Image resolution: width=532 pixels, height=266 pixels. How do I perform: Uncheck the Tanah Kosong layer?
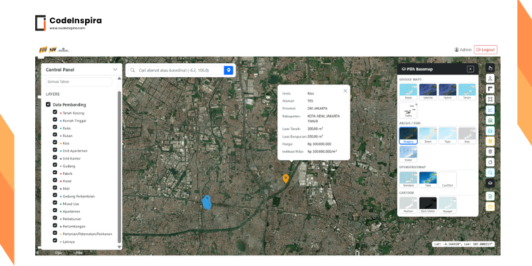click(x=55, y=112)
